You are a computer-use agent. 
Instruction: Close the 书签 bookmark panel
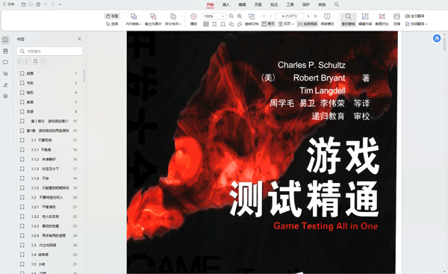tap(79, 39)
